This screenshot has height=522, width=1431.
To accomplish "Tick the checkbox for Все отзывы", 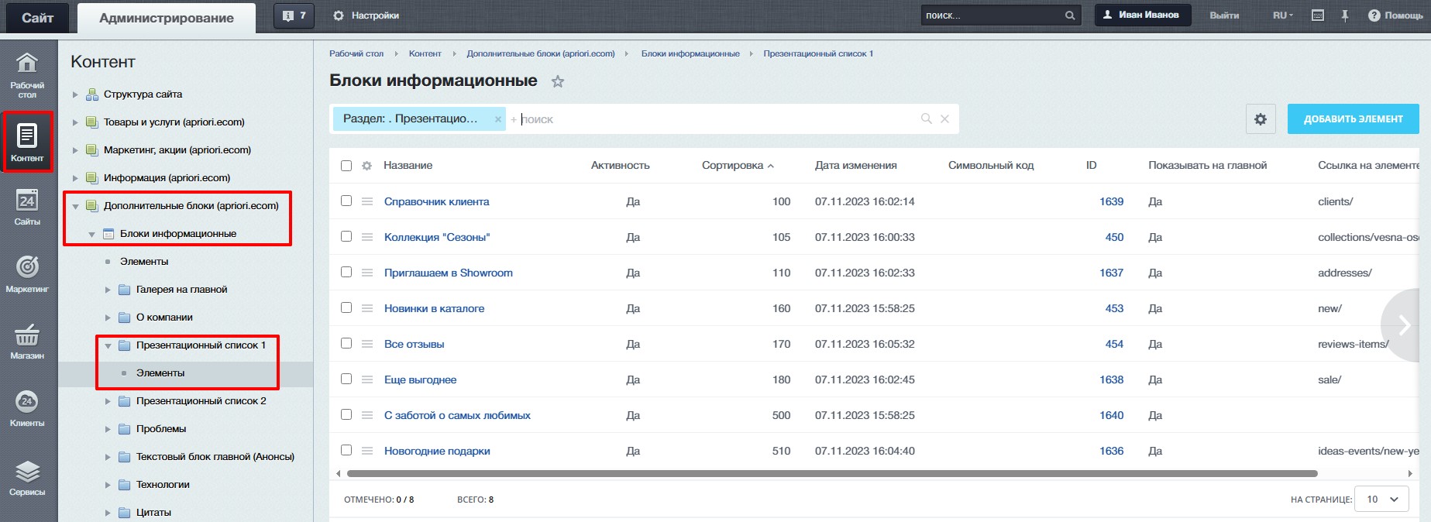I will click(x=346, y=344).
